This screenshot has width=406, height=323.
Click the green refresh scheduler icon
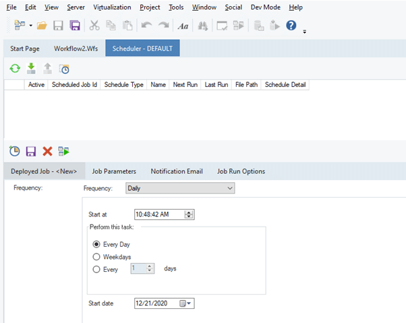pos(15,69)
